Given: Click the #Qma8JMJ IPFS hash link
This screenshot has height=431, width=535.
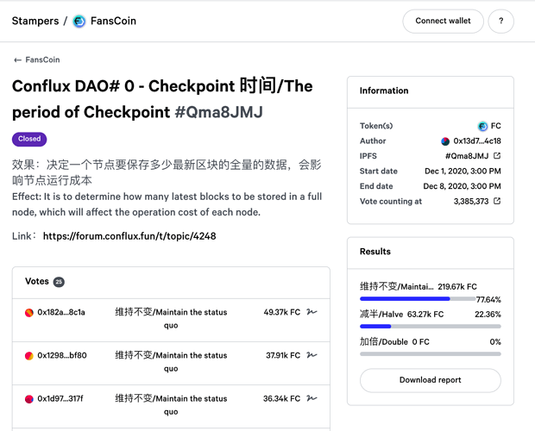Looking at the screenshot, I should pos(467,156).
